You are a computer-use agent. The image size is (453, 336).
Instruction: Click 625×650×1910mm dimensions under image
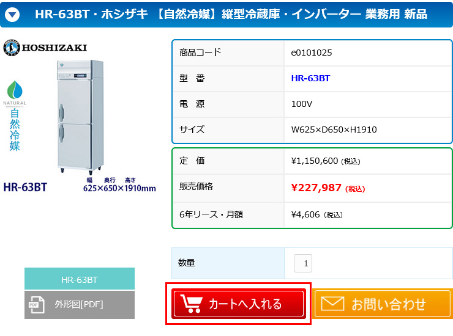point(119,188)
